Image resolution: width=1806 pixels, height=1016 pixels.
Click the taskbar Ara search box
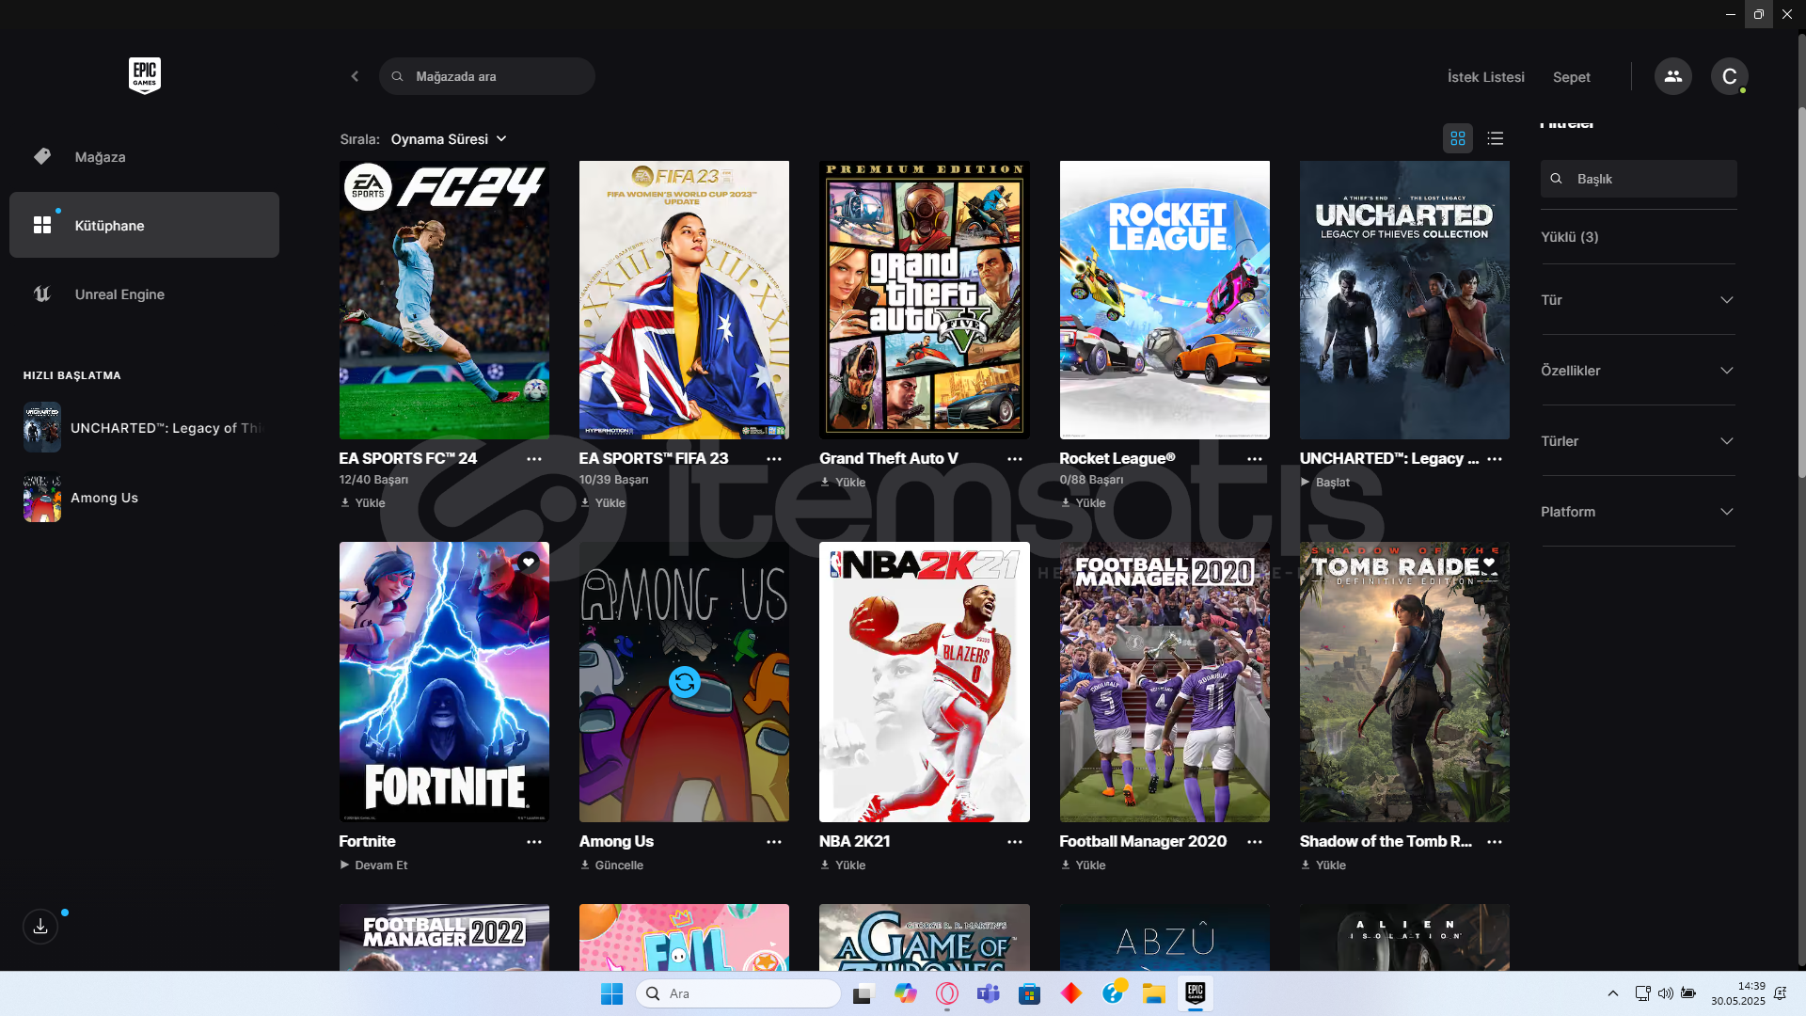(738, 993)
